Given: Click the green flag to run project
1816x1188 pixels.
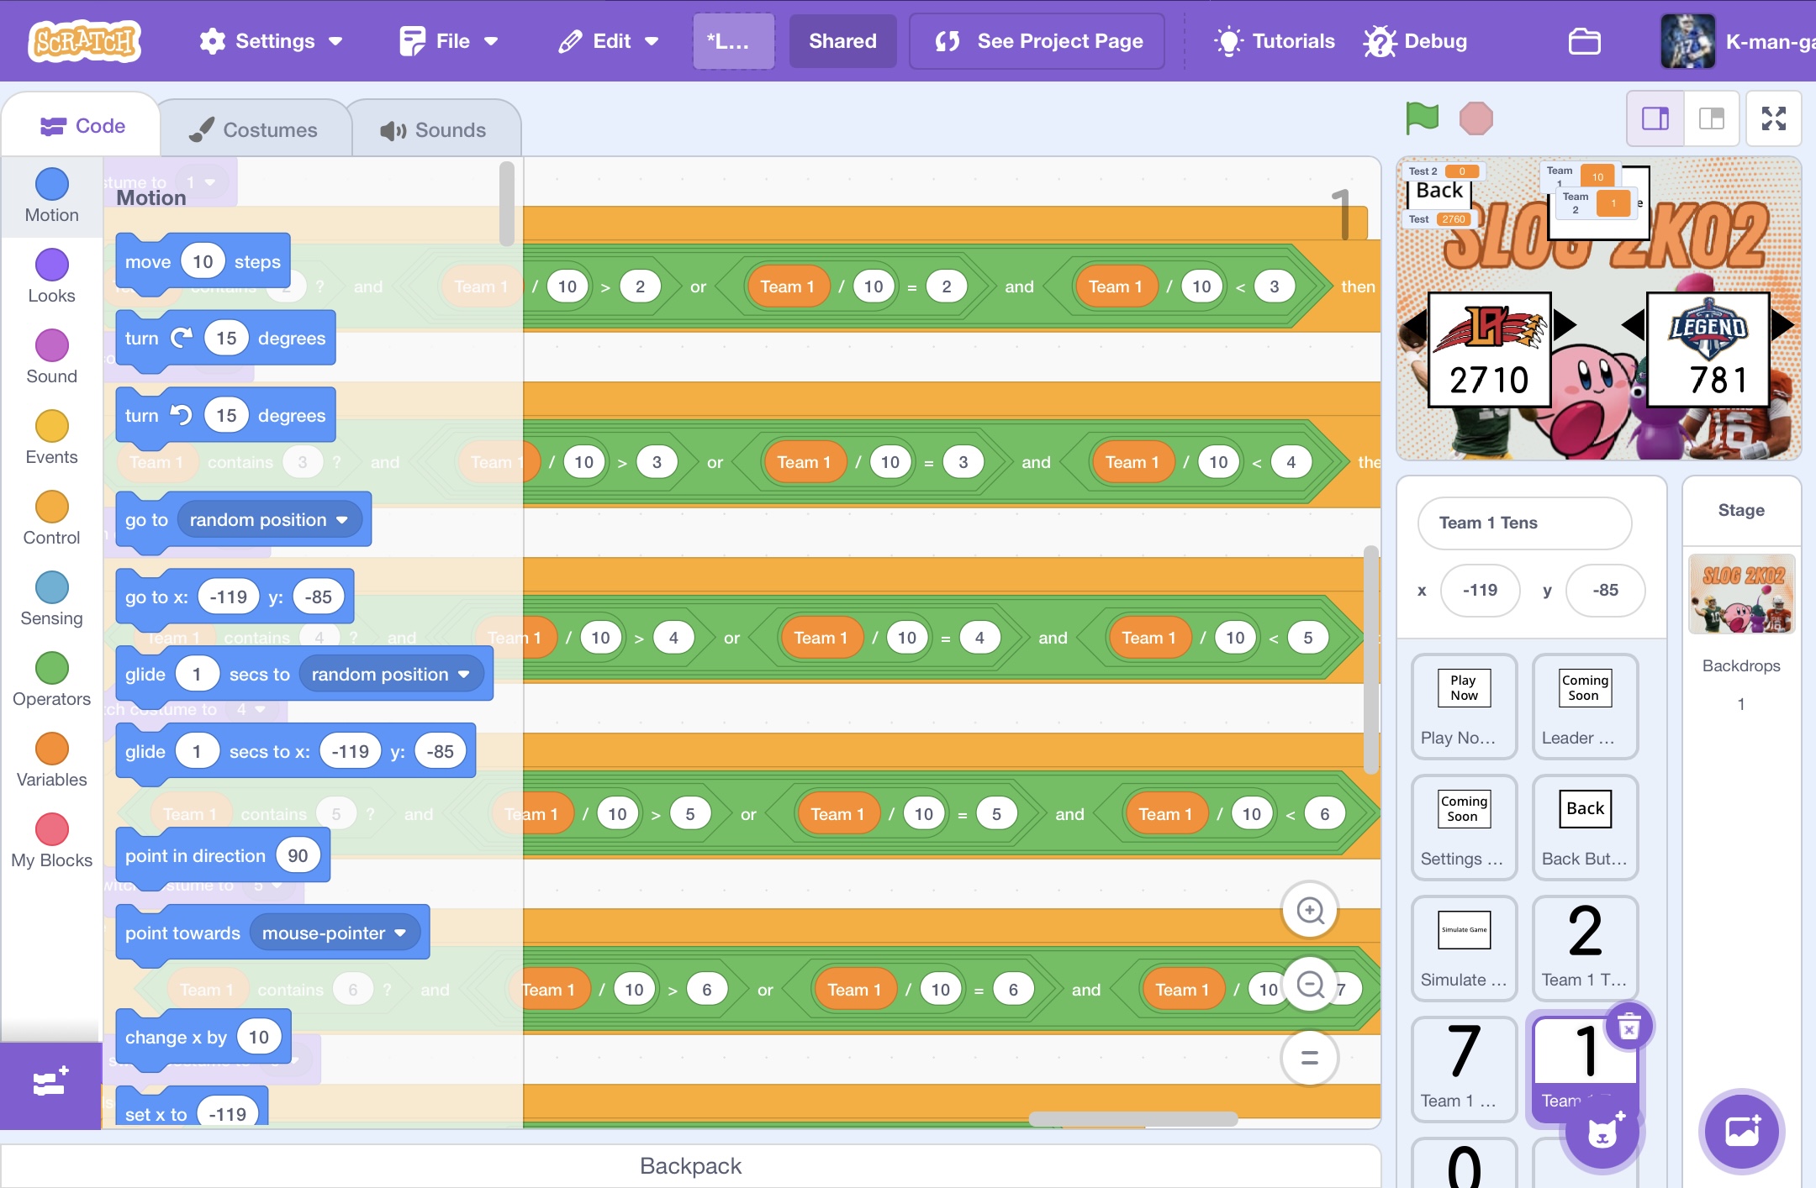Looking at the screenshot, I should tap(1422, 118).
